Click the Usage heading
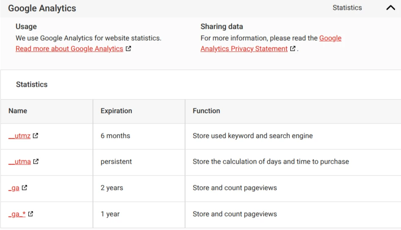Viewport: 401px width, 230px height. tap(26, 27)
